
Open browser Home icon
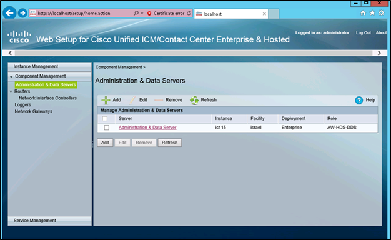tap(363, 13)
